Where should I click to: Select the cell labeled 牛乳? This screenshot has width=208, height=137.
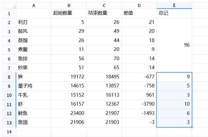pyautogui.click(x=34, y=95)
